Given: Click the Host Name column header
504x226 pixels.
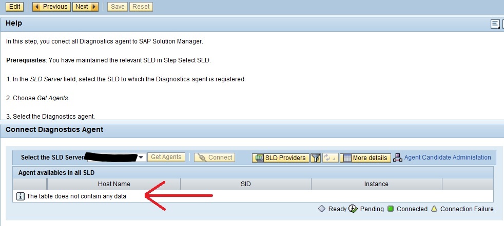Looking at the screenshot, I should (x=114, y=184).
